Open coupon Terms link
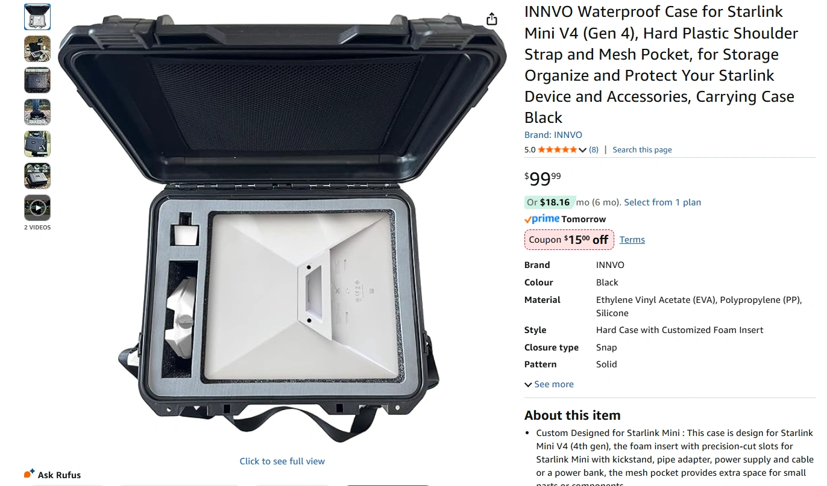The width and height of the screenshot is (827, 486). click(x=632, y=240)
